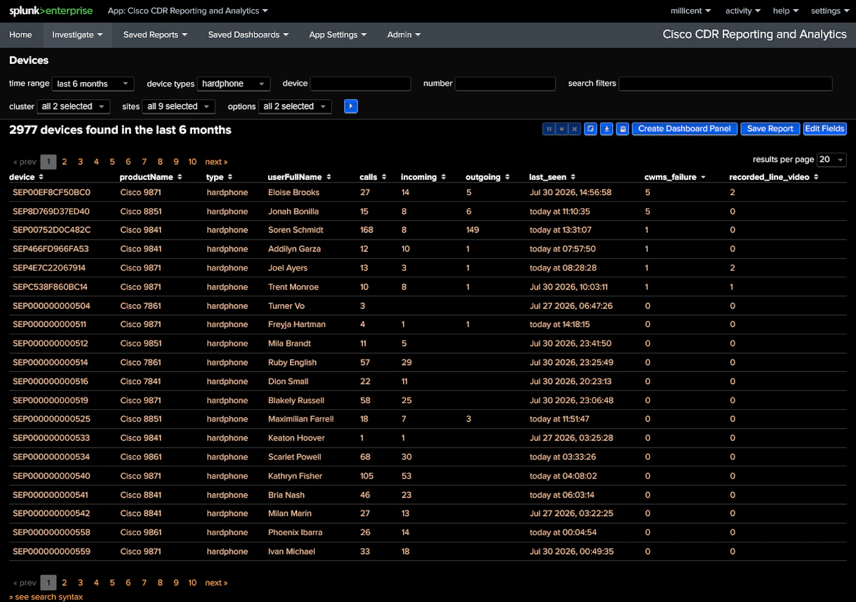Sort by the userFullName column
Image resolution: width=856 pixels, height=602 pixels.
click(299, 177)
